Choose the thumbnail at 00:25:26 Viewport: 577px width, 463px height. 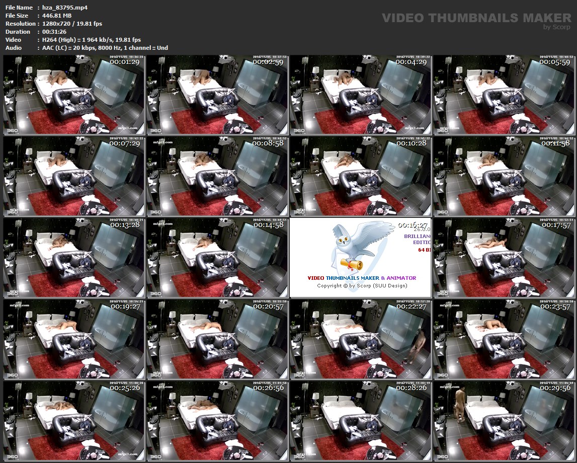[74, 421]
